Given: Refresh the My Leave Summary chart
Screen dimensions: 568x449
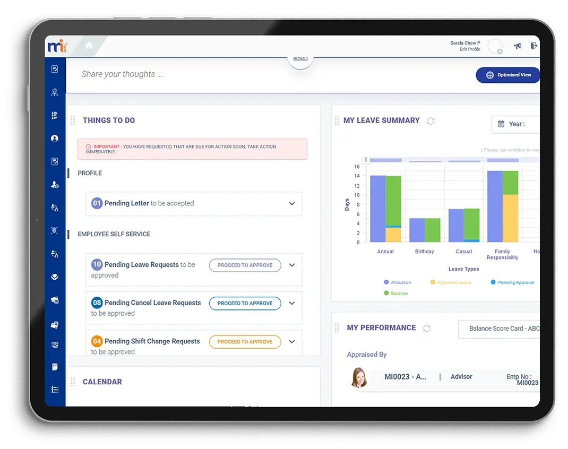Looking at the screenshot, I should (x=431, y=120).
